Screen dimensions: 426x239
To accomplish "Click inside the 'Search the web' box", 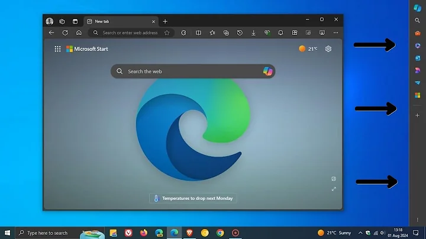I will 193,72.
